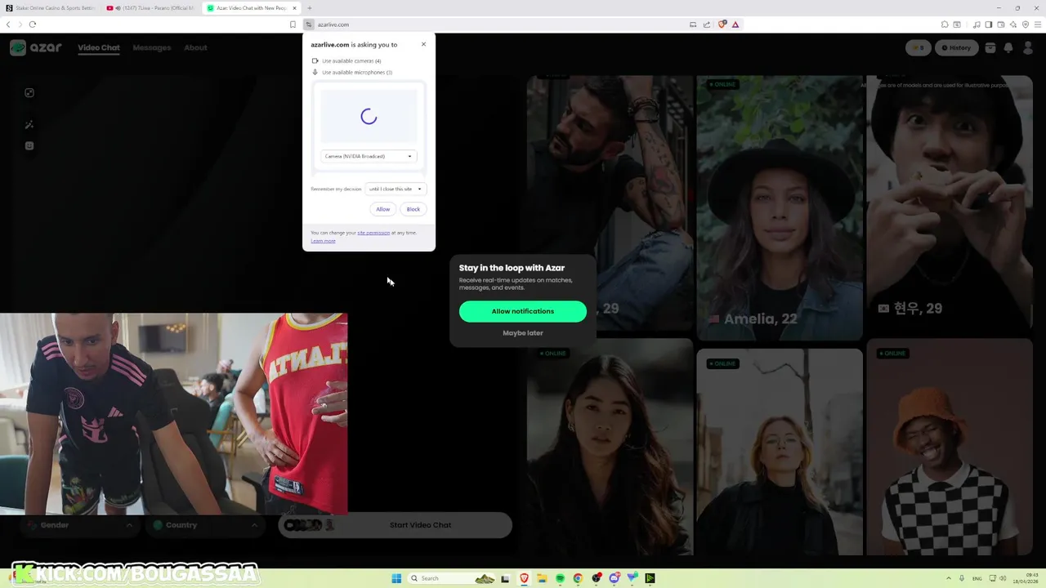
Task: Open the Messages tab
Action: tap(152, 47)
